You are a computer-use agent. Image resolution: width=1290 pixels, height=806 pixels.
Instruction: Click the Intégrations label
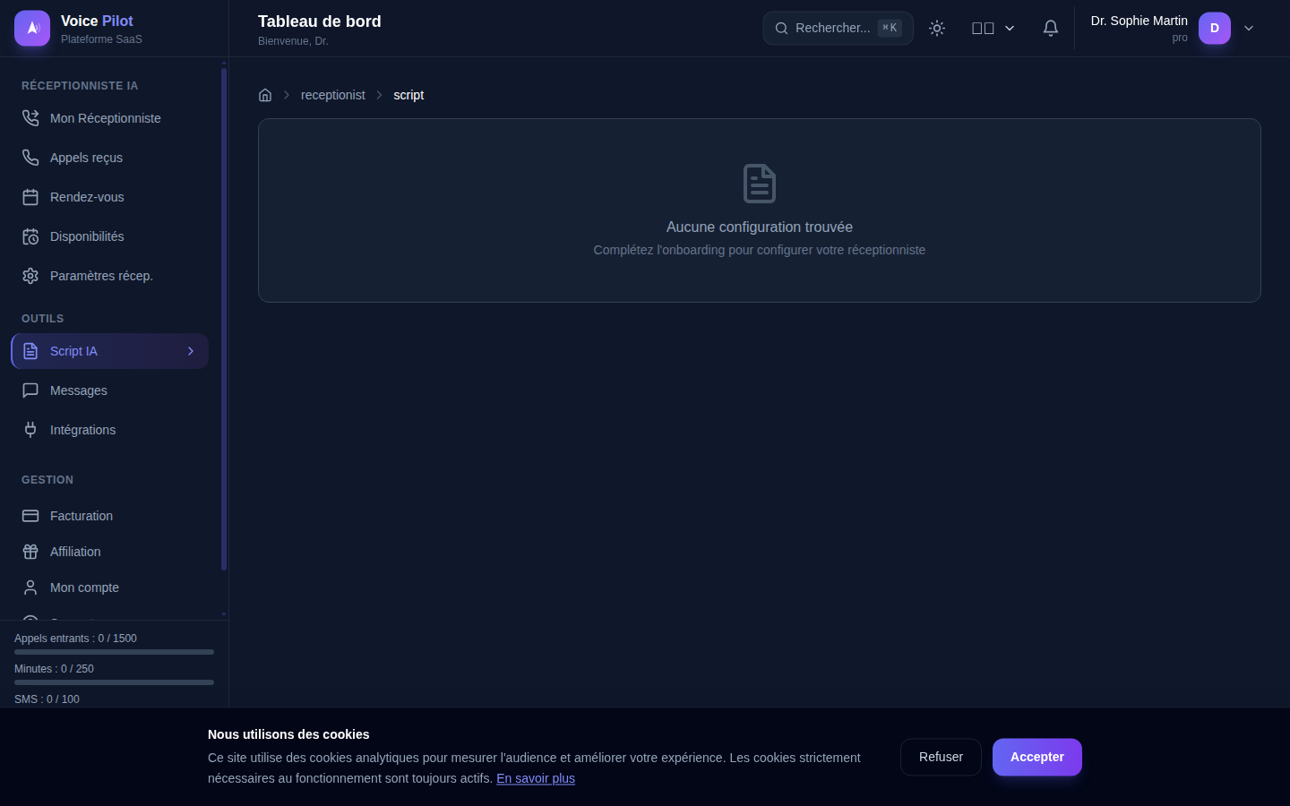[82, 430]
